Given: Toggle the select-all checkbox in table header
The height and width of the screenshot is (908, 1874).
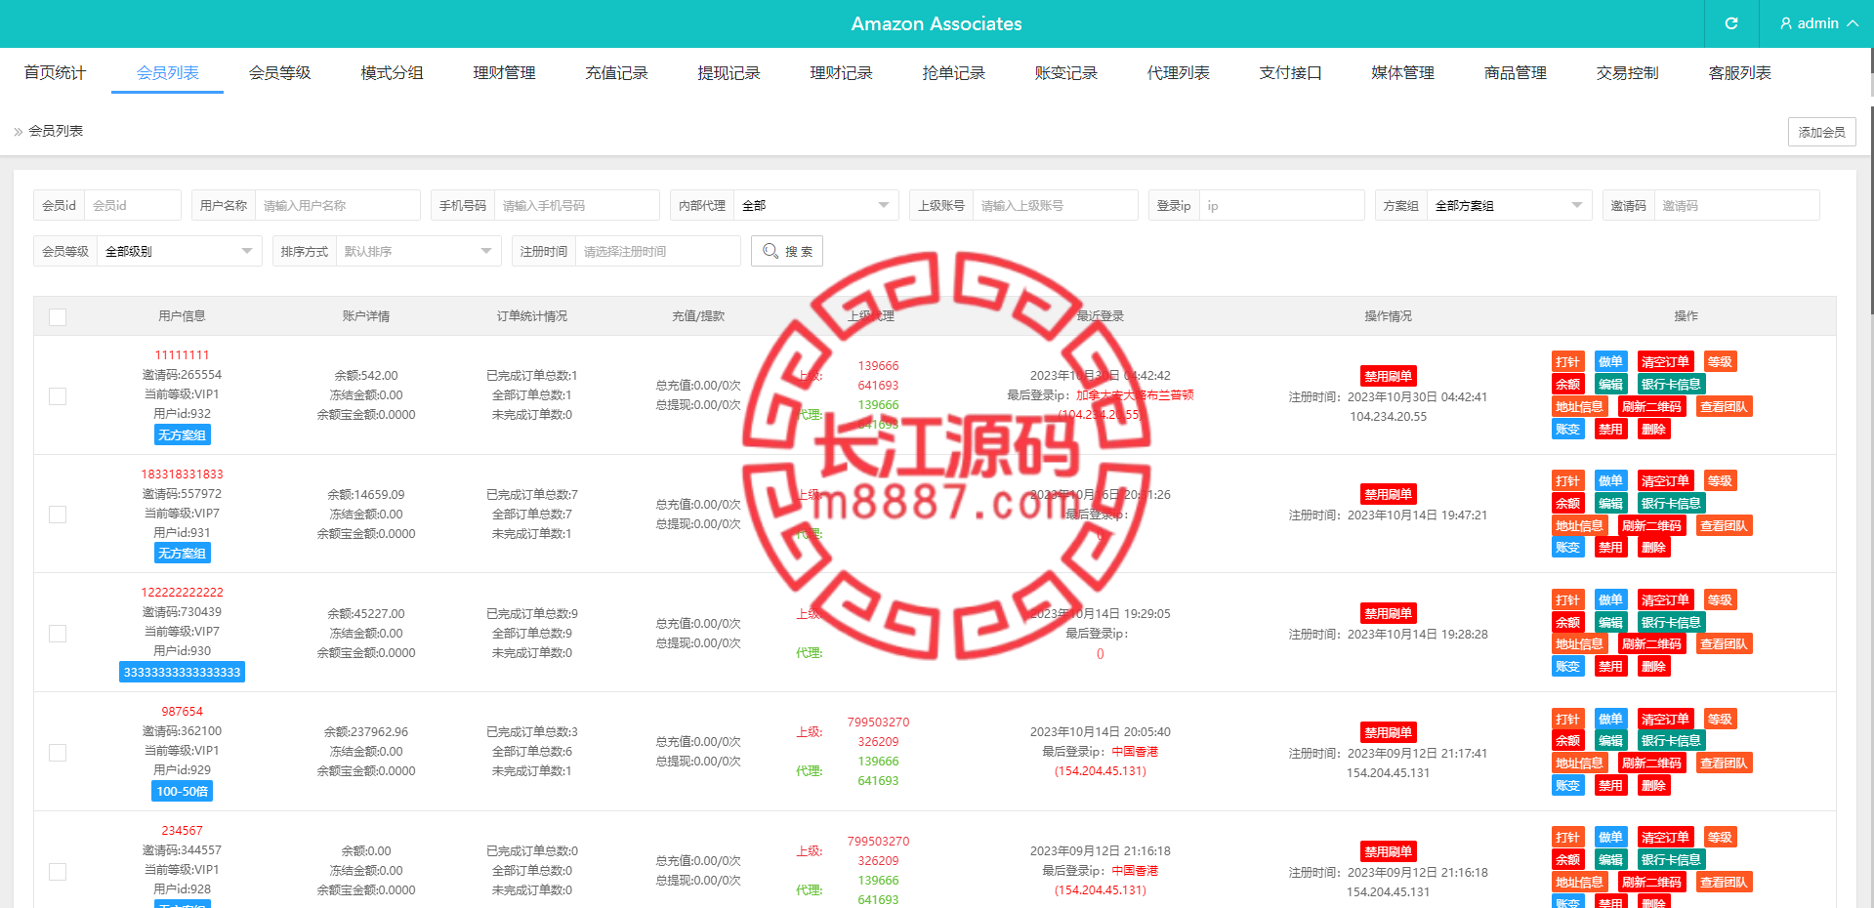Looking at the screenshot, I should tap(58, 316).
